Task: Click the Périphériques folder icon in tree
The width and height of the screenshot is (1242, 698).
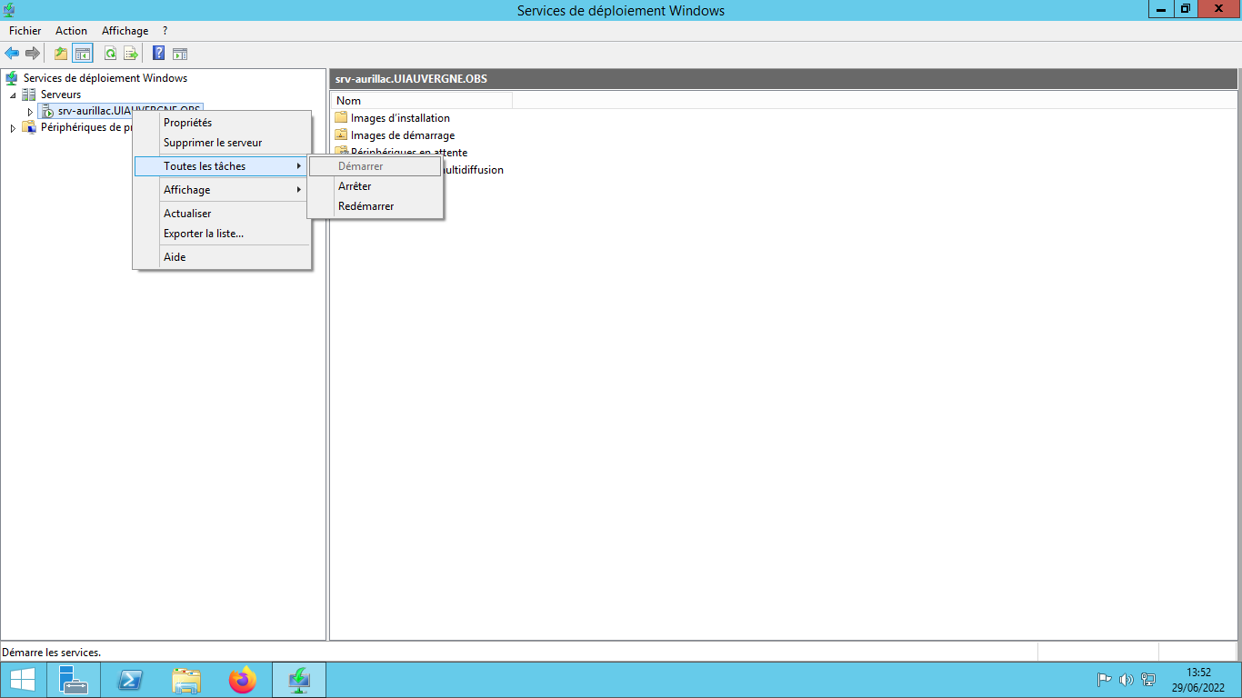Action: [29, 127]
